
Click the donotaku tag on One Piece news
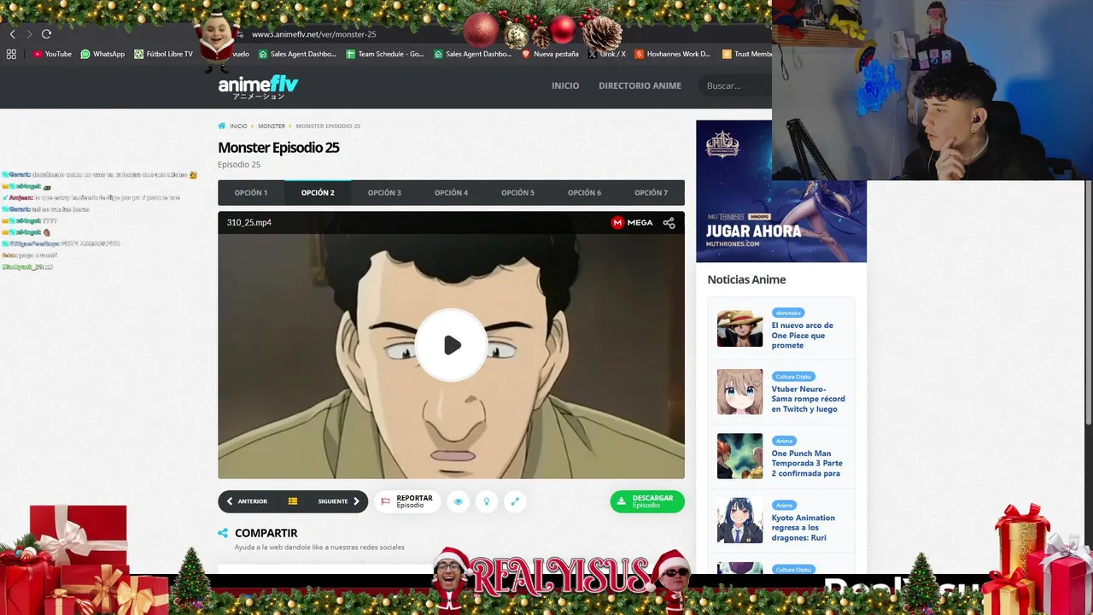click(x=788, y=313)
